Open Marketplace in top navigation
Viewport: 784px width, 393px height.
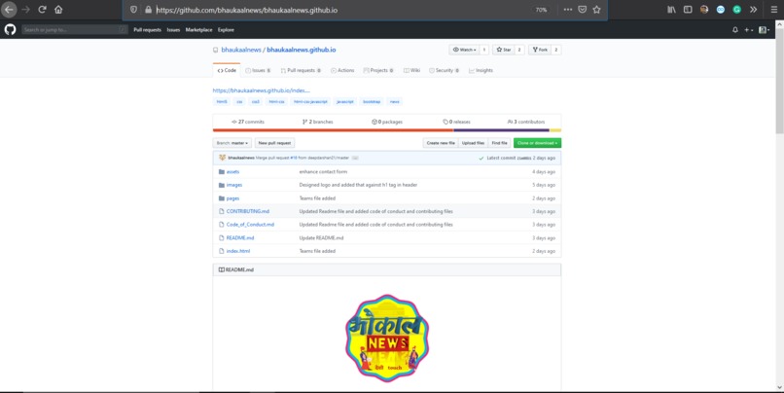(199, 30)
